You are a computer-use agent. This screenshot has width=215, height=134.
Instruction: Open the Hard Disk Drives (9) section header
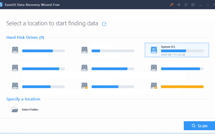click(x=25, y=38)
